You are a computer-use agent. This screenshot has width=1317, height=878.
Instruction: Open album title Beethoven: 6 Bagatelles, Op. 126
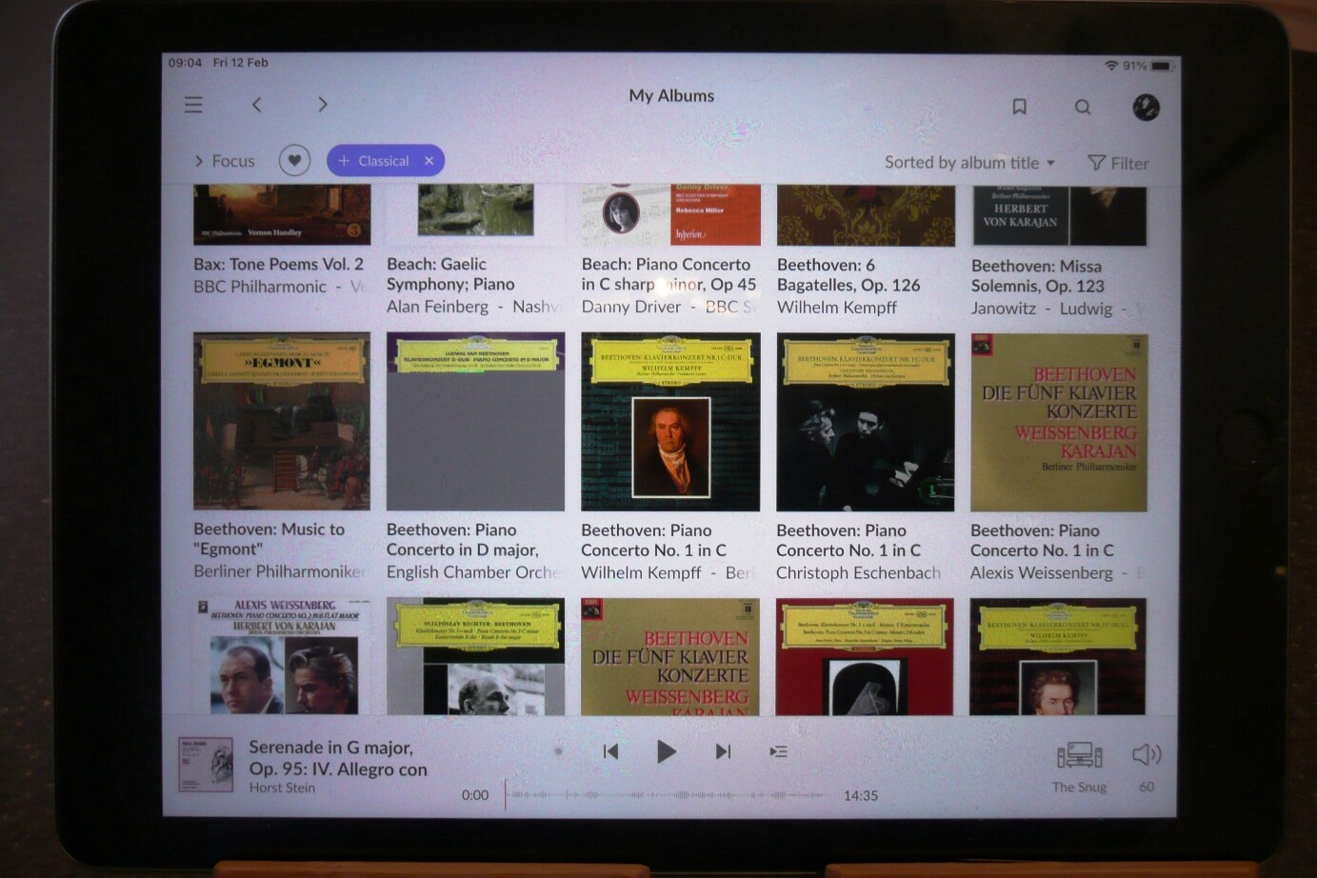(848, 275)
